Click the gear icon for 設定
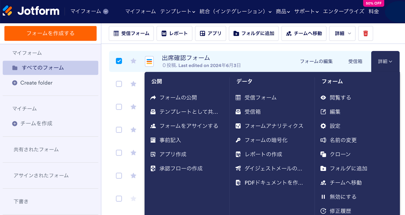 click(323, 126)
